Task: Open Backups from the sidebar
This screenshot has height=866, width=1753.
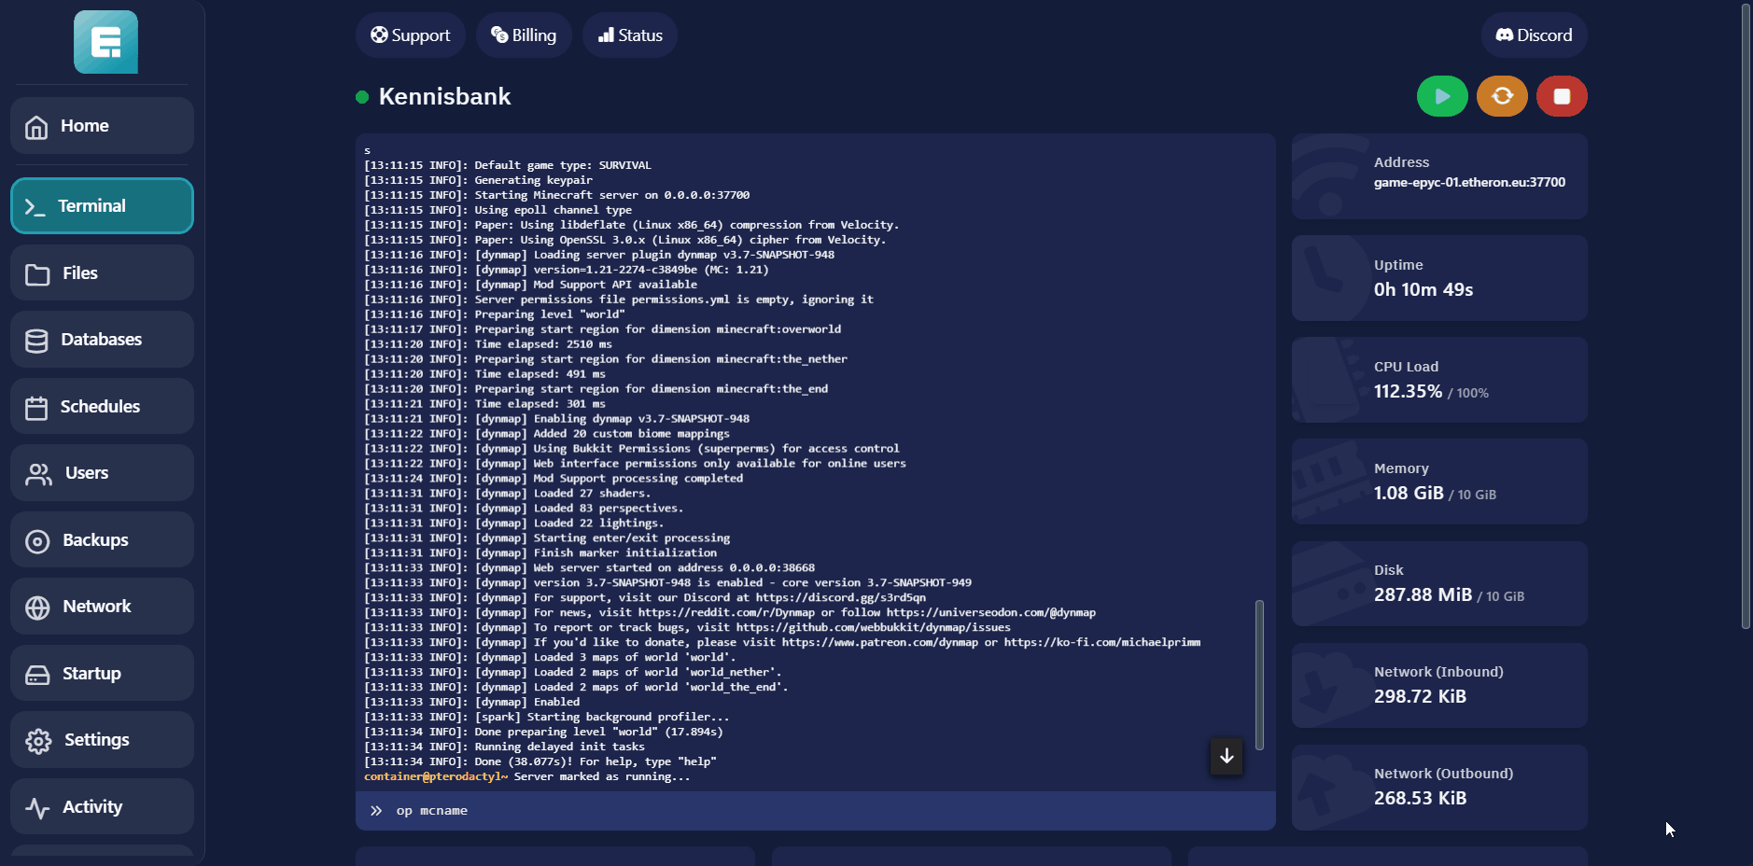Action: click(x=102, y=540)
